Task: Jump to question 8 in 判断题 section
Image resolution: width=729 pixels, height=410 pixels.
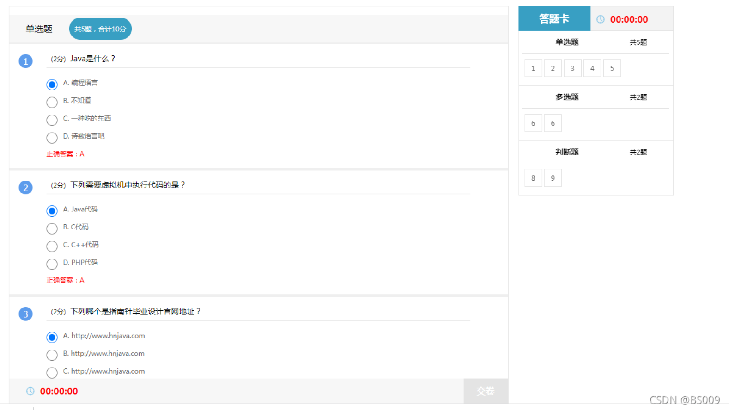Action: click(x=533, y=178)
